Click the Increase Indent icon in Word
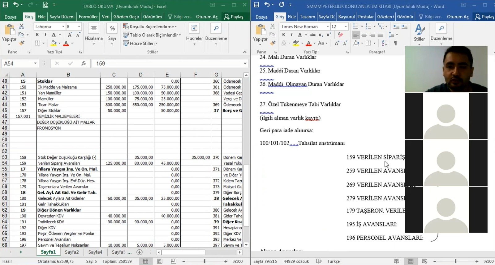Screen dimensions: 495x265 click(404, 27)
